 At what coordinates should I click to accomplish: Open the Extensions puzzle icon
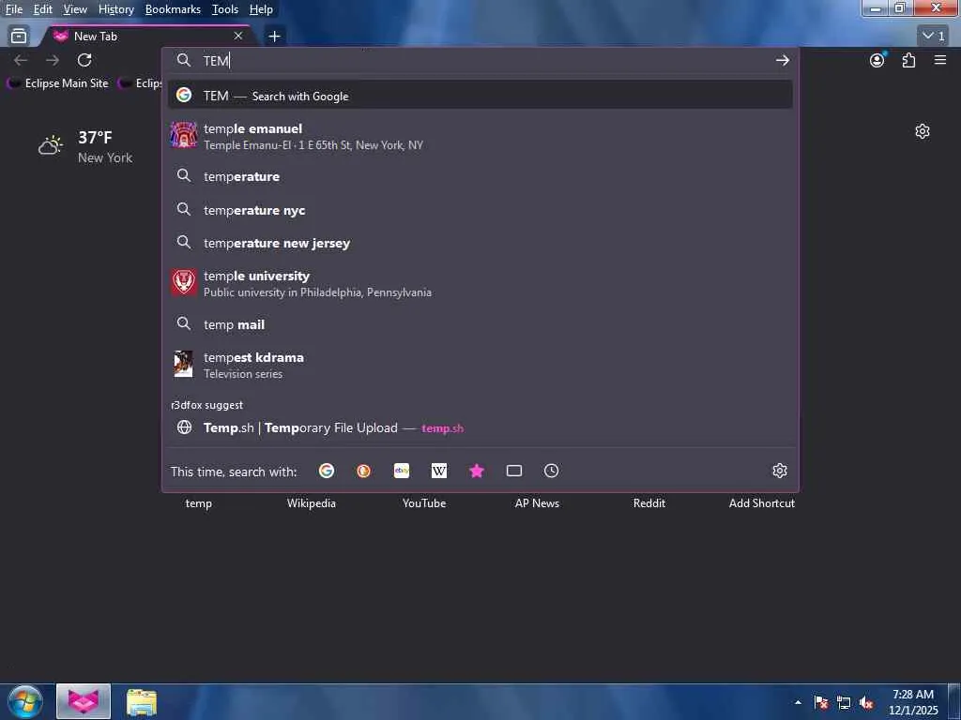(908, 60)
